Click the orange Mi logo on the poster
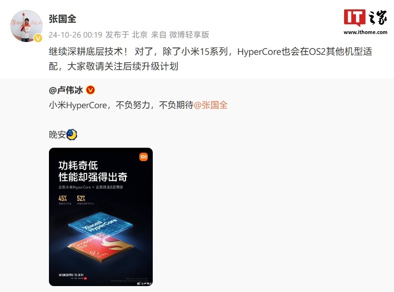This screenshot has height=292, width=394. tap(143, 157)
